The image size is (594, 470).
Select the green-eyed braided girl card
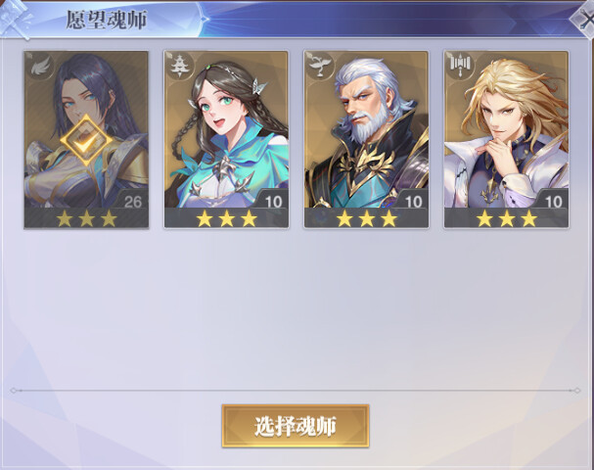click(226, 139)
